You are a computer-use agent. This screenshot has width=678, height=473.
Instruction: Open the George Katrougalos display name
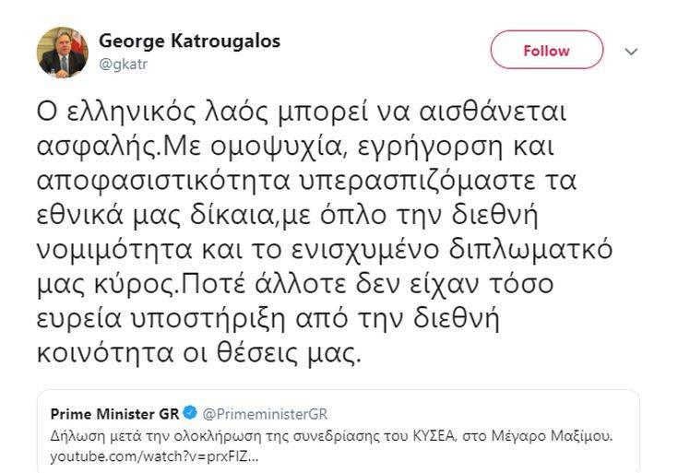pos(189,41)
